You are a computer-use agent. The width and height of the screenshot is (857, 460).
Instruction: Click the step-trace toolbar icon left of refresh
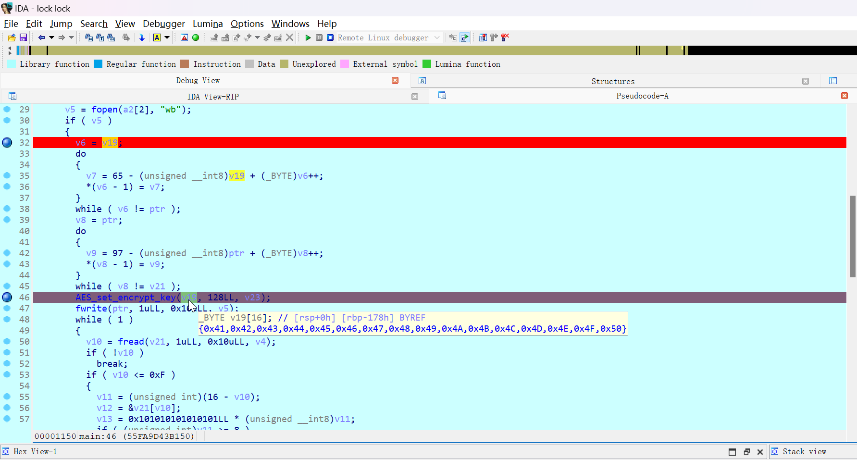[453, 37]
